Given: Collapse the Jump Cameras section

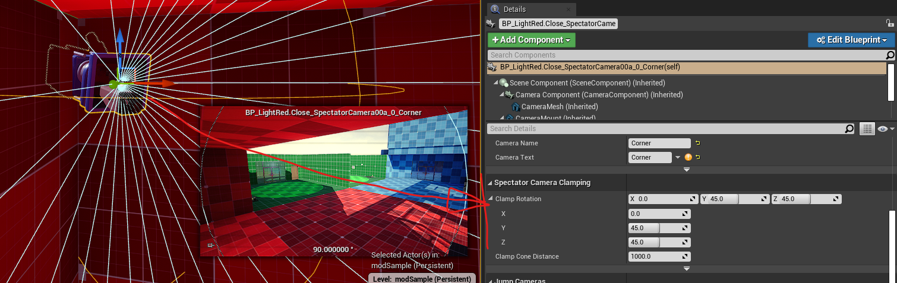Looking at the screenshot, I should (490, 281).
